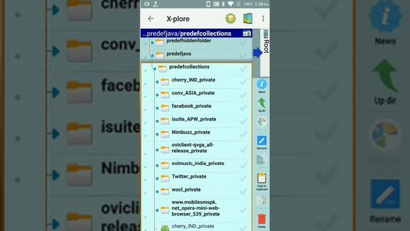Tap the greyed copy icon below Rename
410x231 pixels.
[261, 160]
